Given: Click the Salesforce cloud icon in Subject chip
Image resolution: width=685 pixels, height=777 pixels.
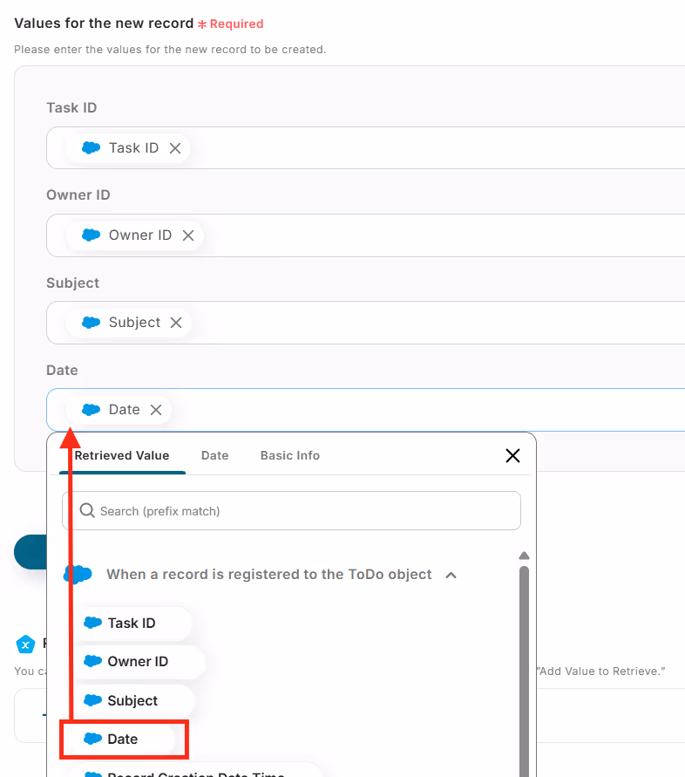Looking at the screenshot, I should [x=92, y=322].
